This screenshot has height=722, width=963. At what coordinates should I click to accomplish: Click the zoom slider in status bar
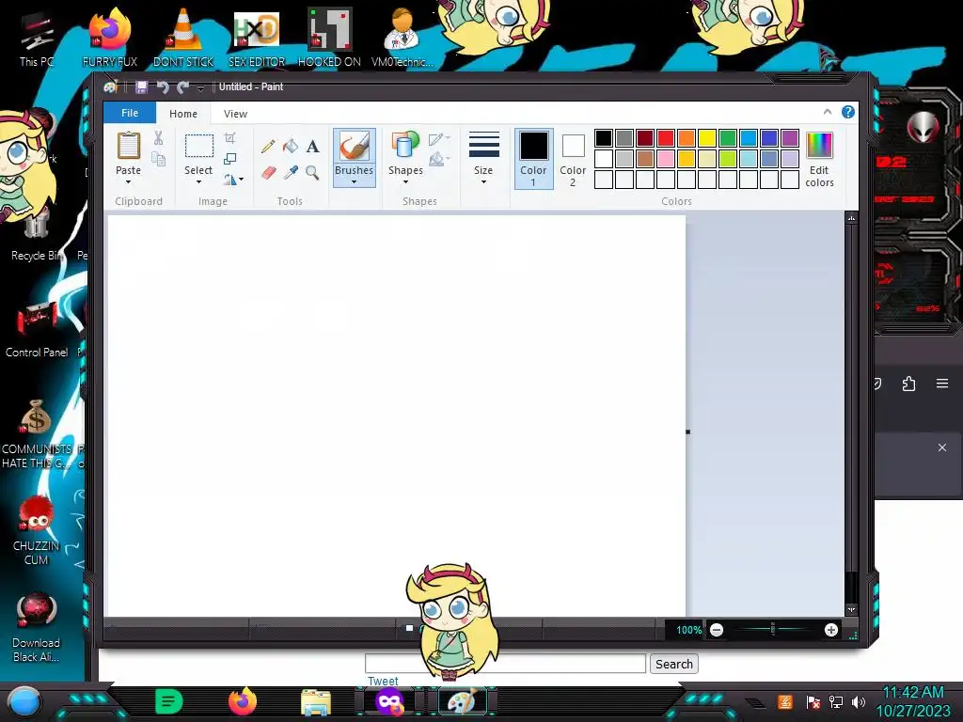pos(773,629)
